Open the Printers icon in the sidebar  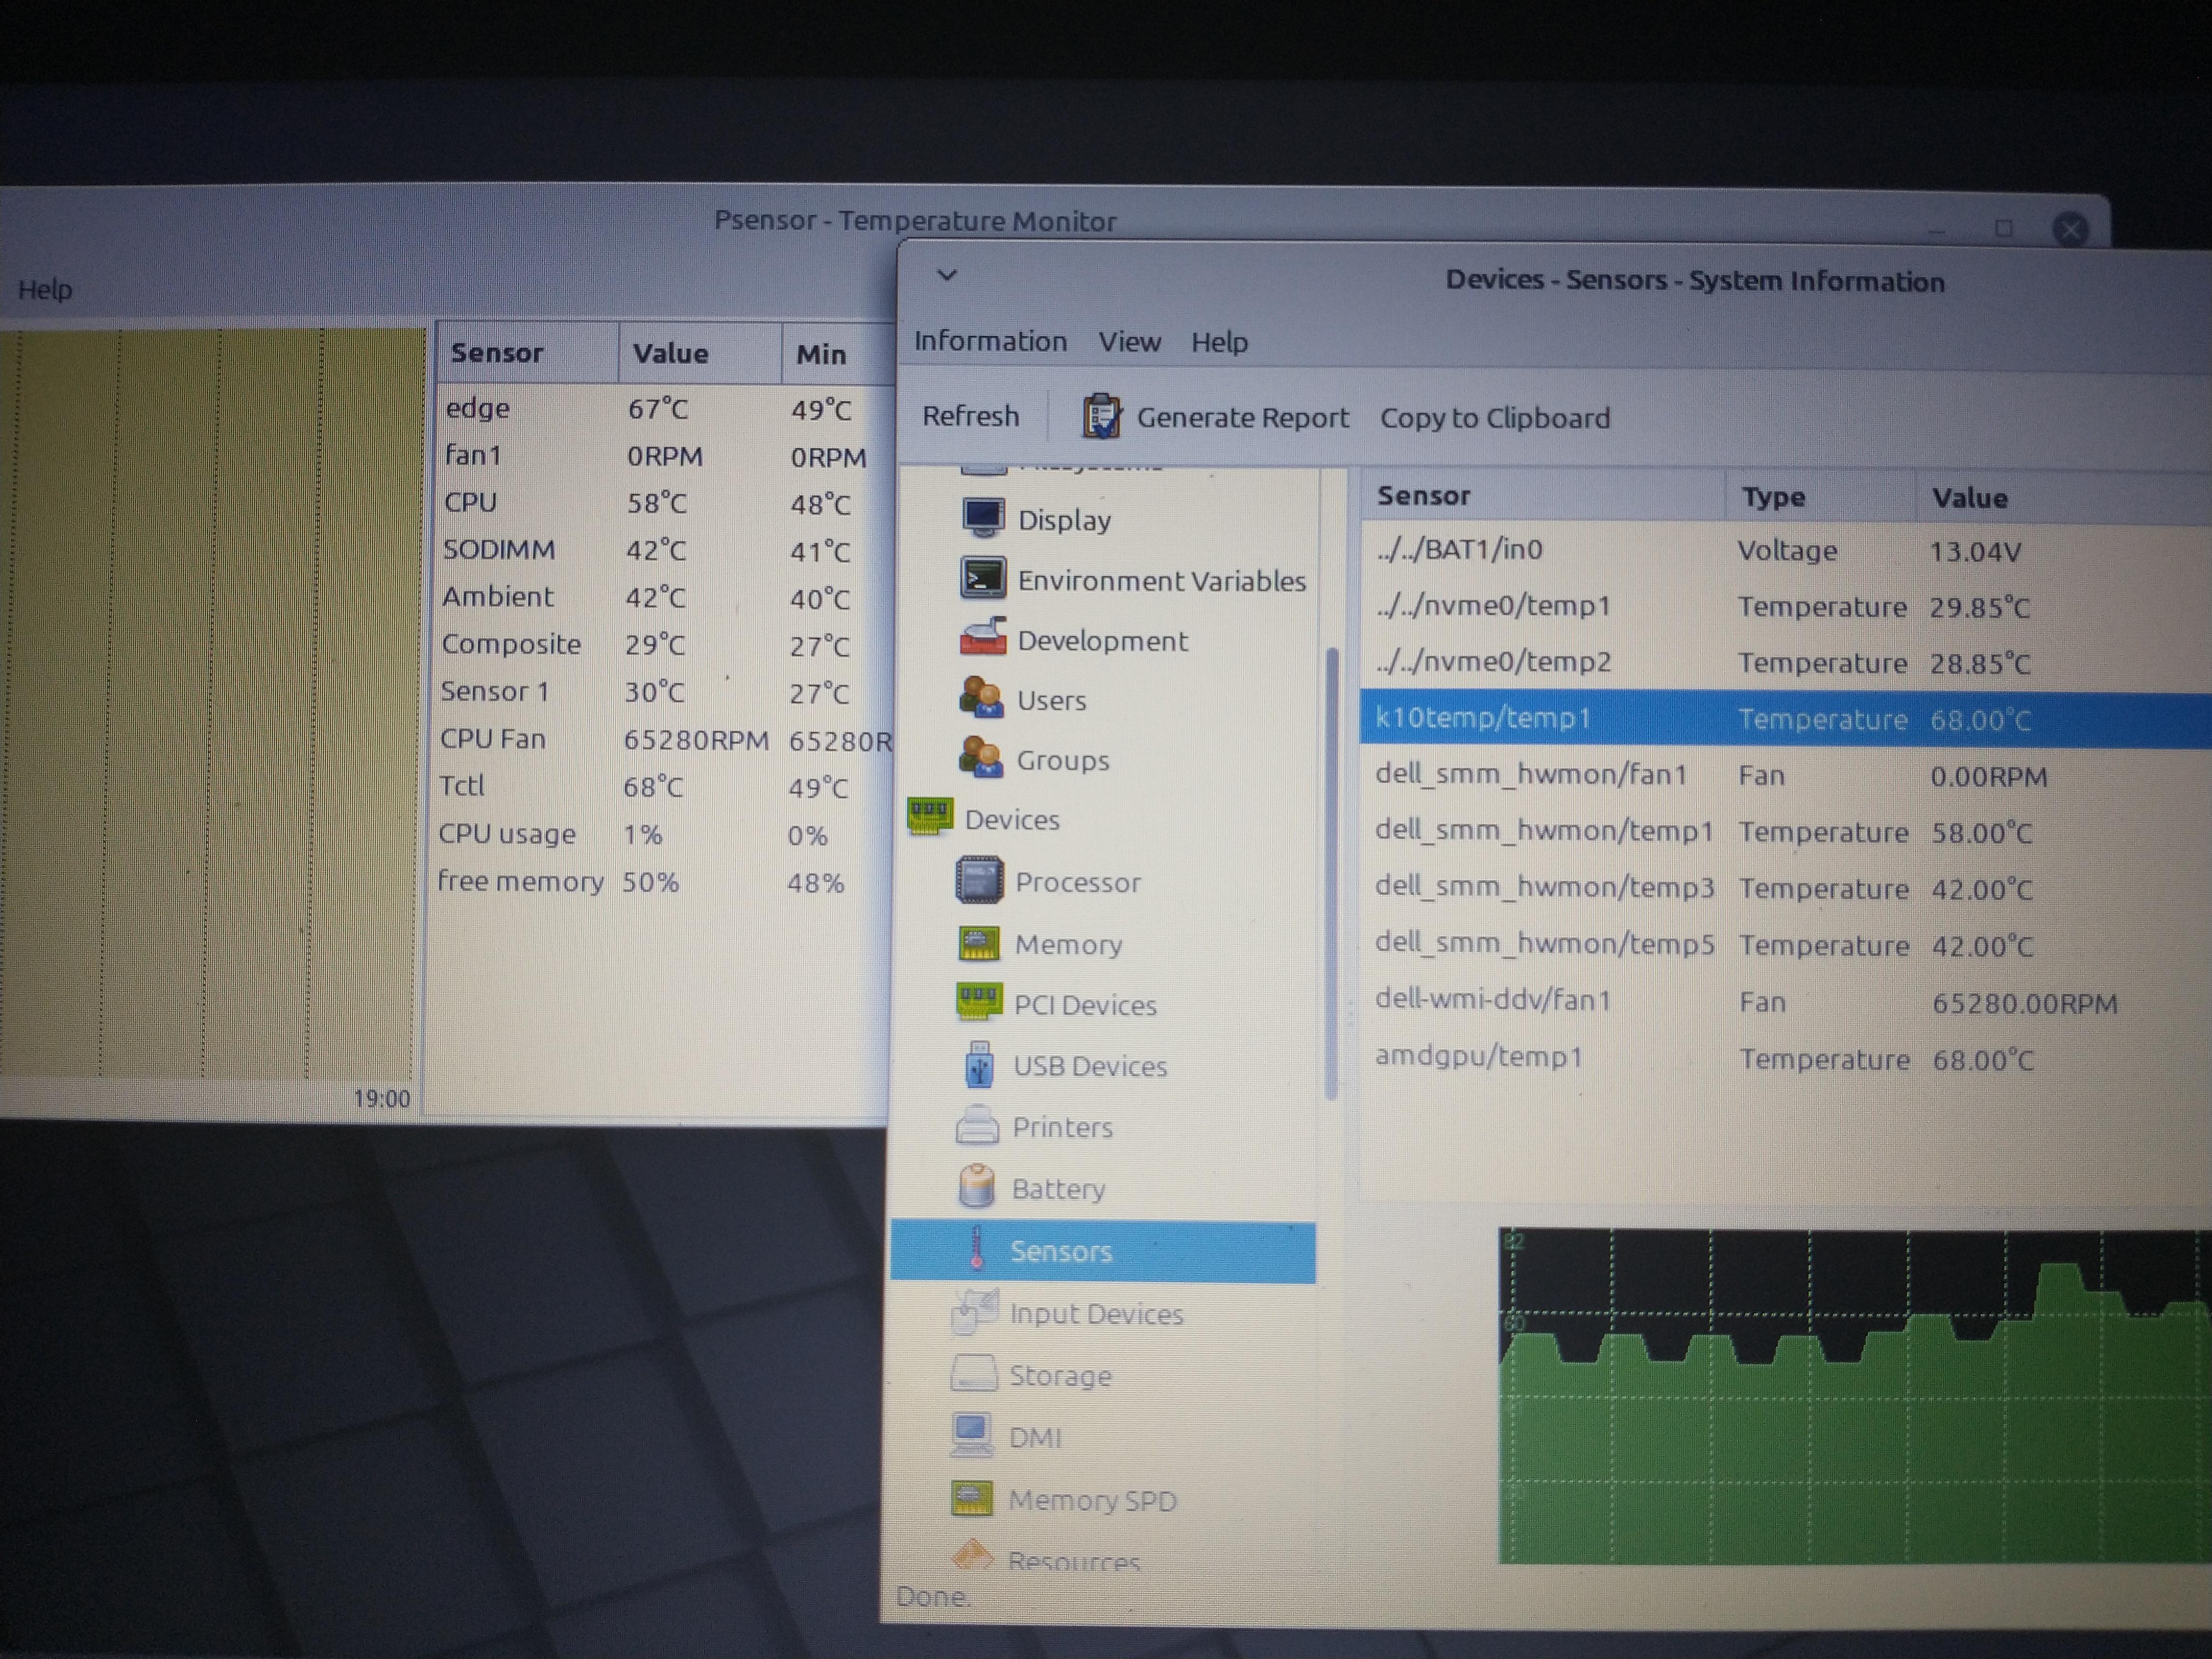(x=976, y=1127)
